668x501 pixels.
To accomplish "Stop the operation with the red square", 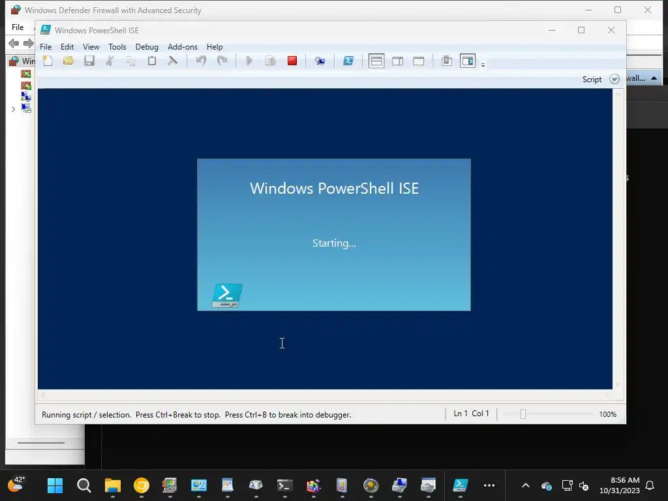I will click(292, 61).
